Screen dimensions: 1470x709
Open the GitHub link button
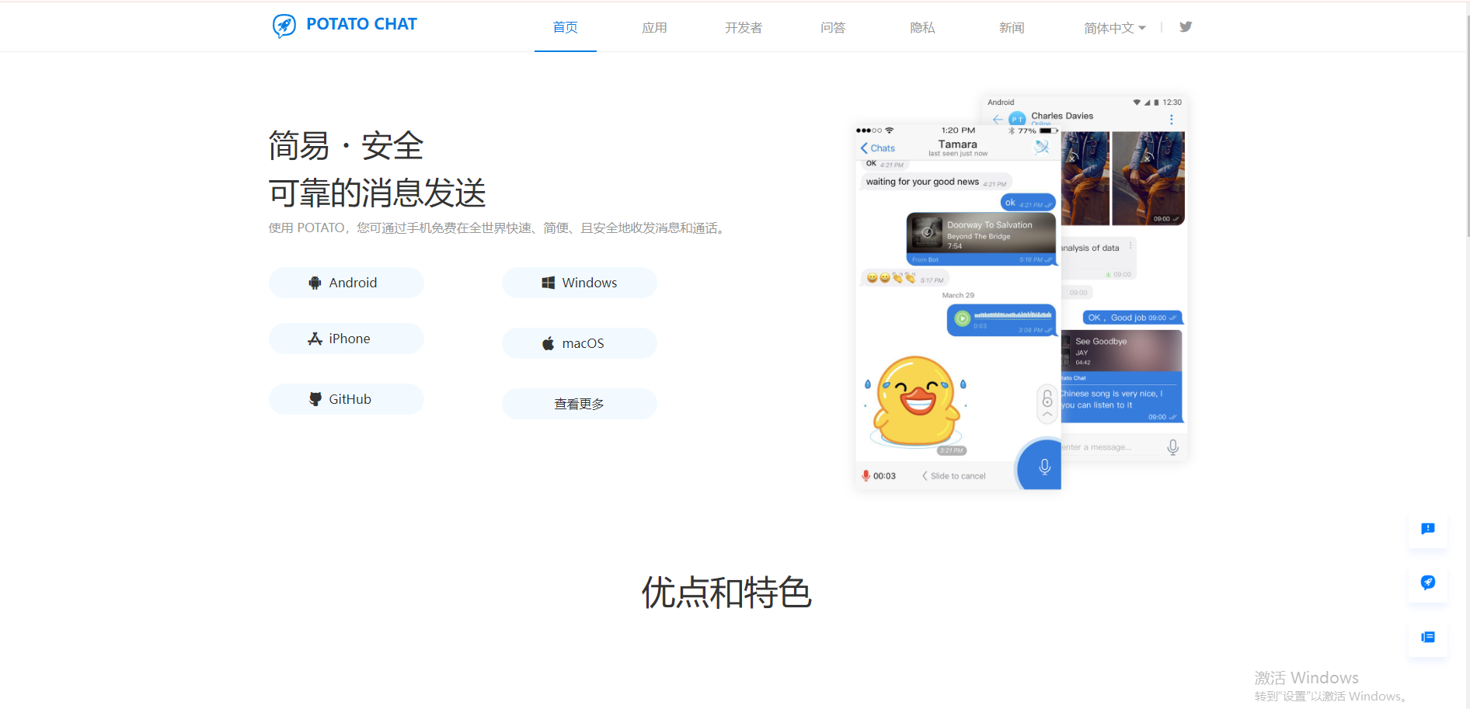(347, 399)
